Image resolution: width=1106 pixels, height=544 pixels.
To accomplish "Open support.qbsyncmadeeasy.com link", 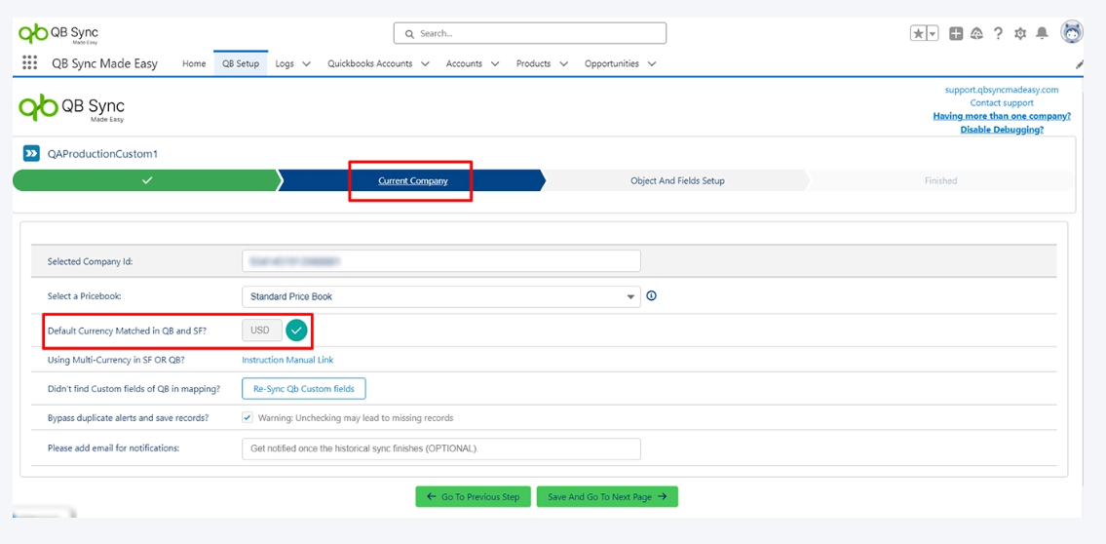I will pyautogui.click(x=1002, y=90).
